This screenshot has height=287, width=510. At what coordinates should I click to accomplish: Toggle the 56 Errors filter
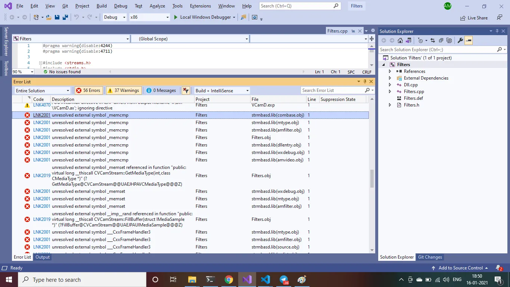point(88,90)
